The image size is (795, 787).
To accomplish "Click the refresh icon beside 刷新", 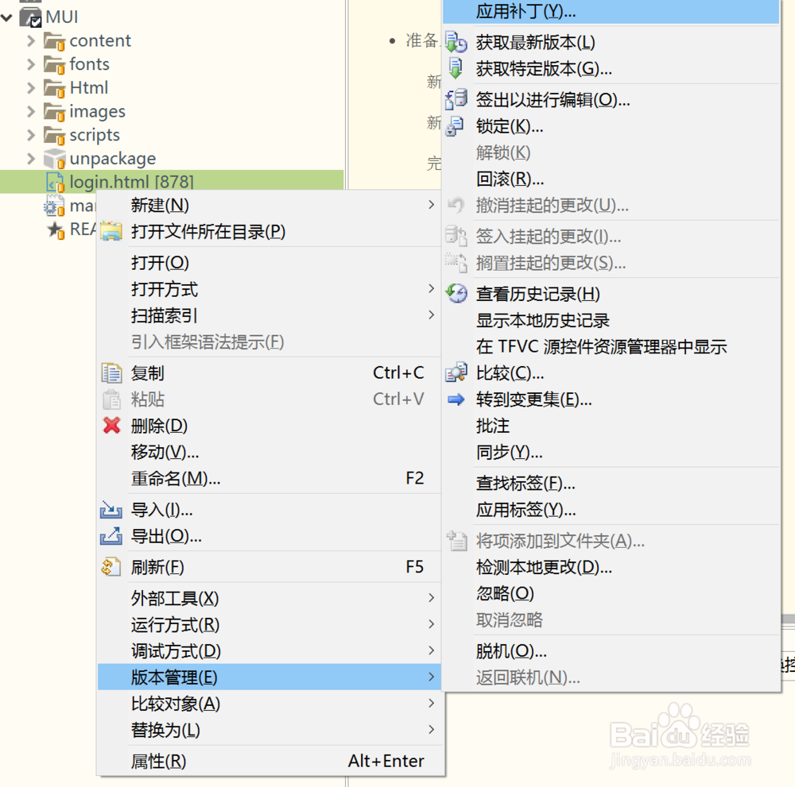I will coord(111,567).
